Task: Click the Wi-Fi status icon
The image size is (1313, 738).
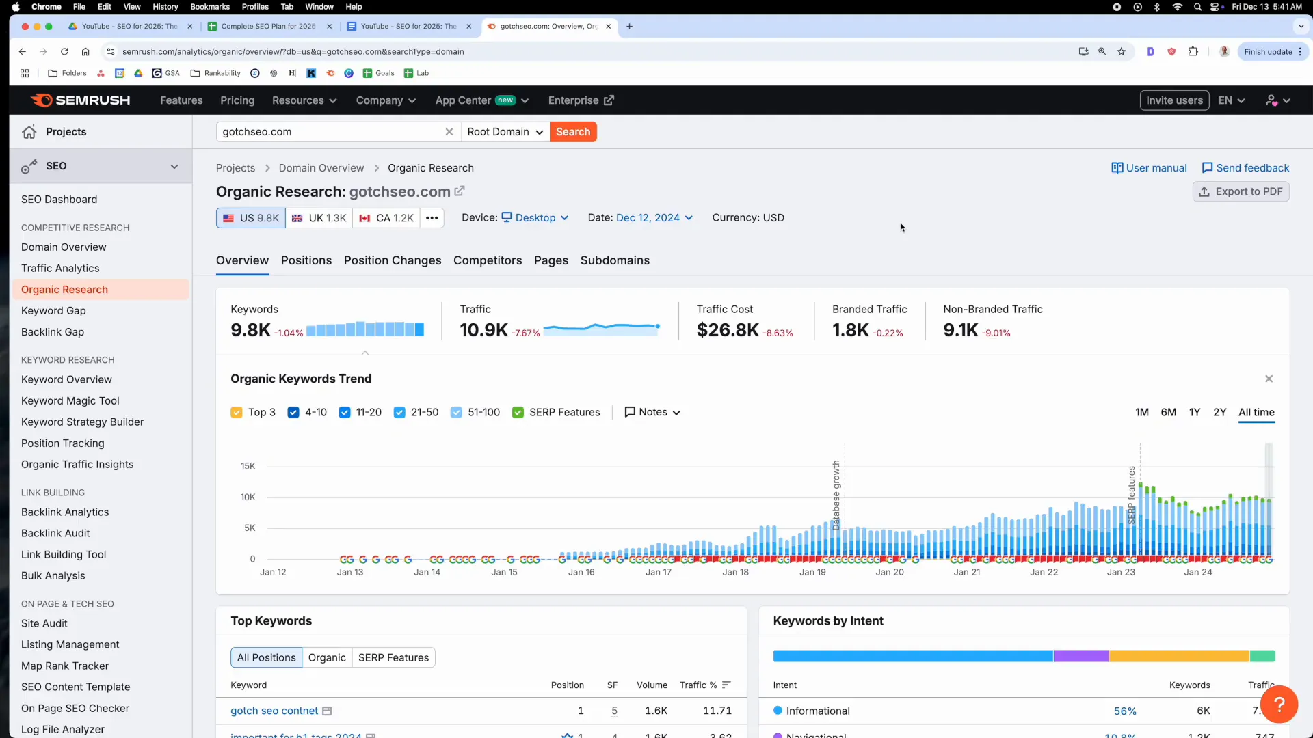Action: pos(1178,7)
